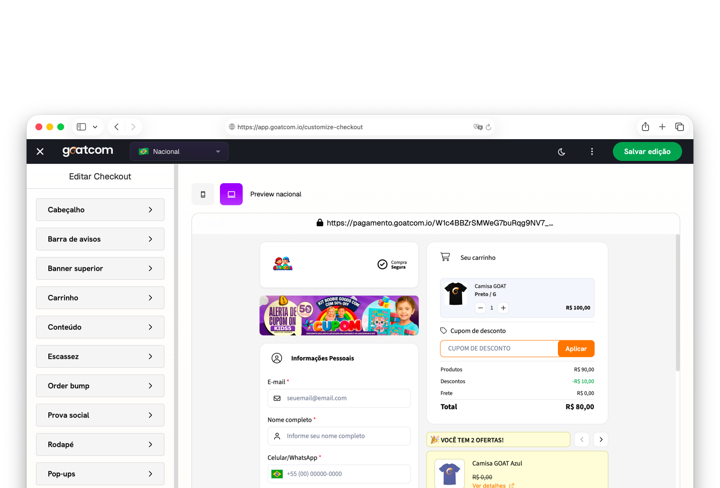
Task: Close the checkout editor with the X icon
Action: pos(40,151)
